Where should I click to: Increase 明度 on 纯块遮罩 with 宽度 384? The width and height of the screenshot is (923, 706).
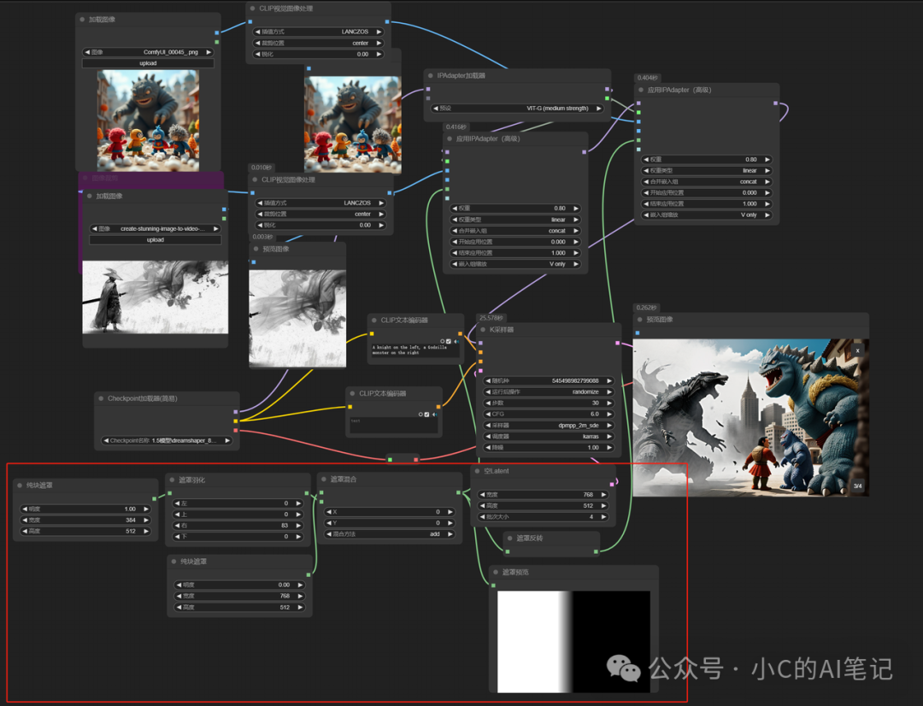146,509
